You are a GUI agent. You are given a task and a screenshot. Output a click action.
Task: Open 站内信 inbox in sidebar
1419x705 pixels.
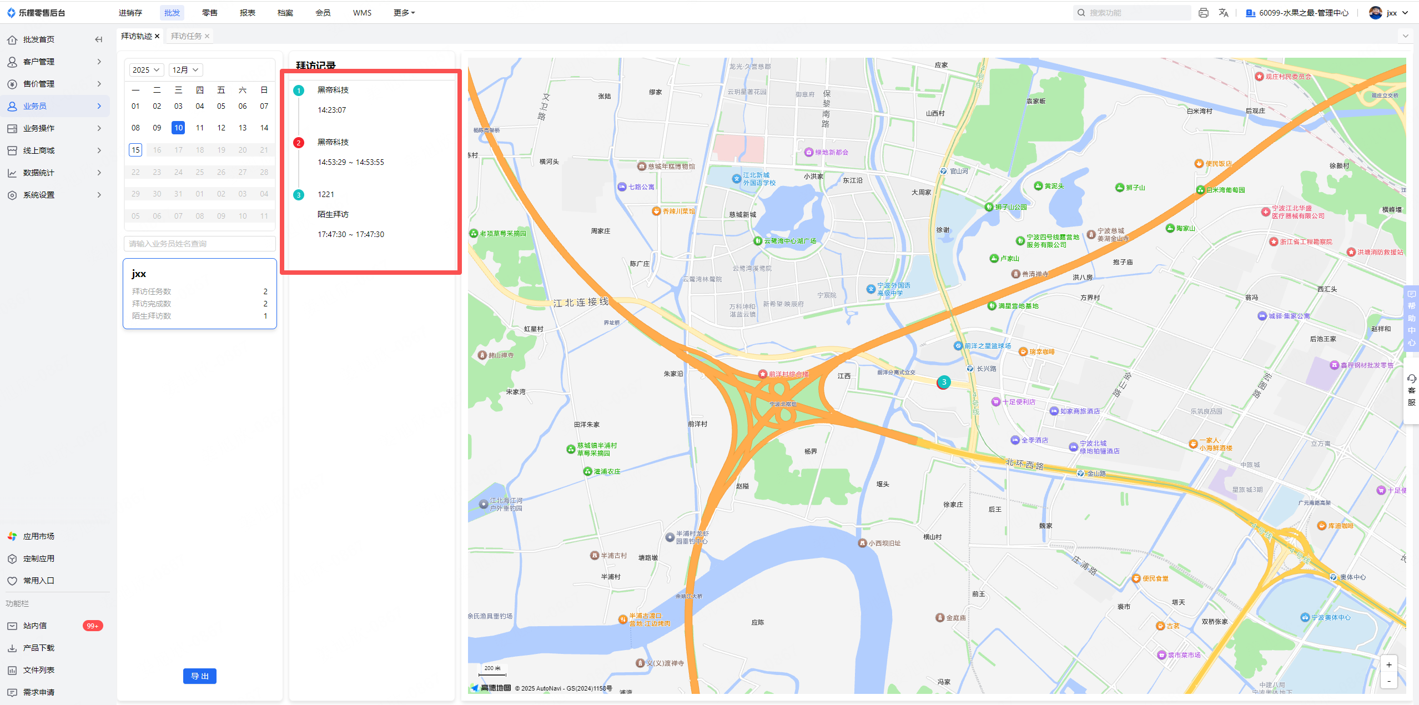35,626
